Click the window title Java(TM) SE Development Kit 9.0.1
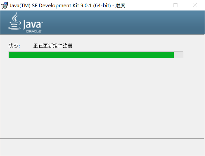 click(x=67, y=6)
